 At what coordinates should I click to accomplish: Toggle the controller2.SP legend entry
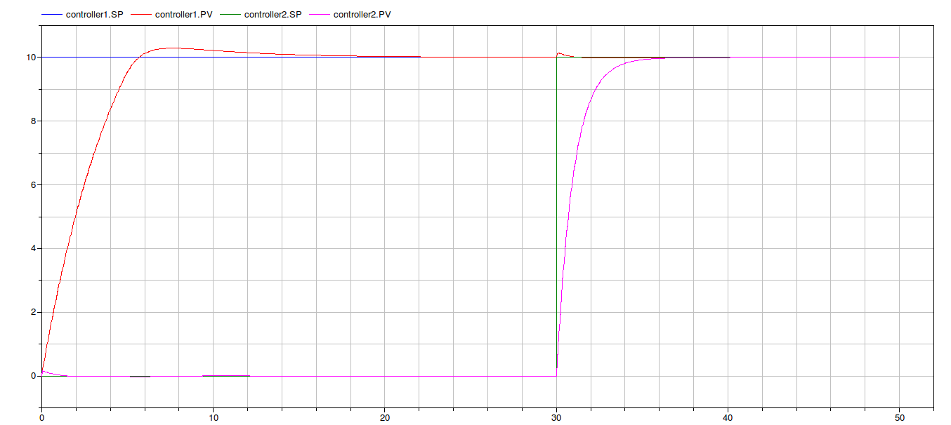pos(273,15)
